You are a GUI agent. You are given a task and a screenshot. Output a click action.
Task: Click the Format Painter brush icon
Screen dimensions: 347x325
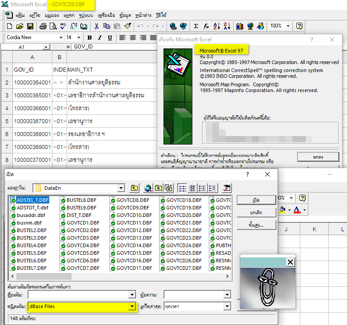128,26
